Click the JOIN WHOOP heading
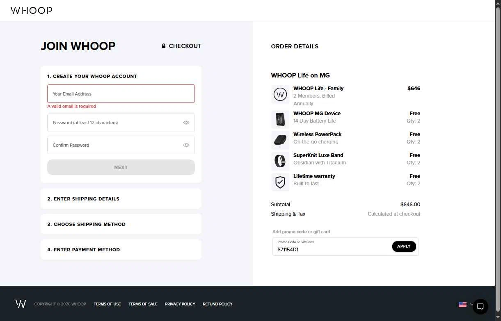The image size is (501, 321). (78, 46)
